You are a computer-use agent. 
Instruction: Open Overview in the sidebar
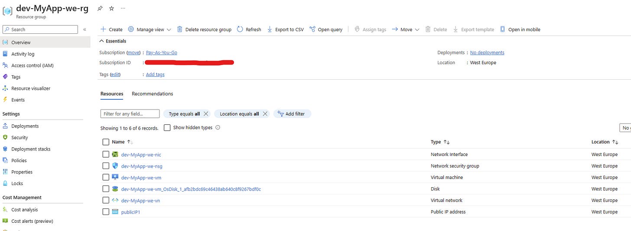(x=45, y=42)
